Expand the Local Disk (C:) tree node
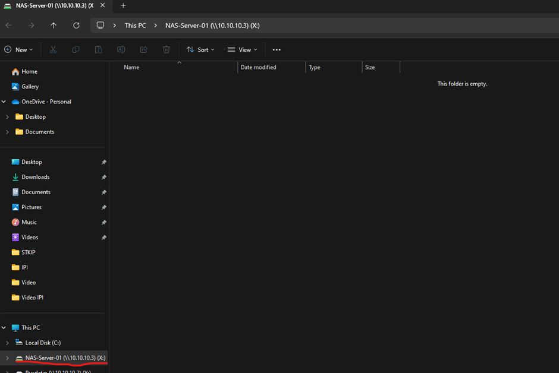The image size is (559, 373). pyautogui.click(x=7, y=343)
